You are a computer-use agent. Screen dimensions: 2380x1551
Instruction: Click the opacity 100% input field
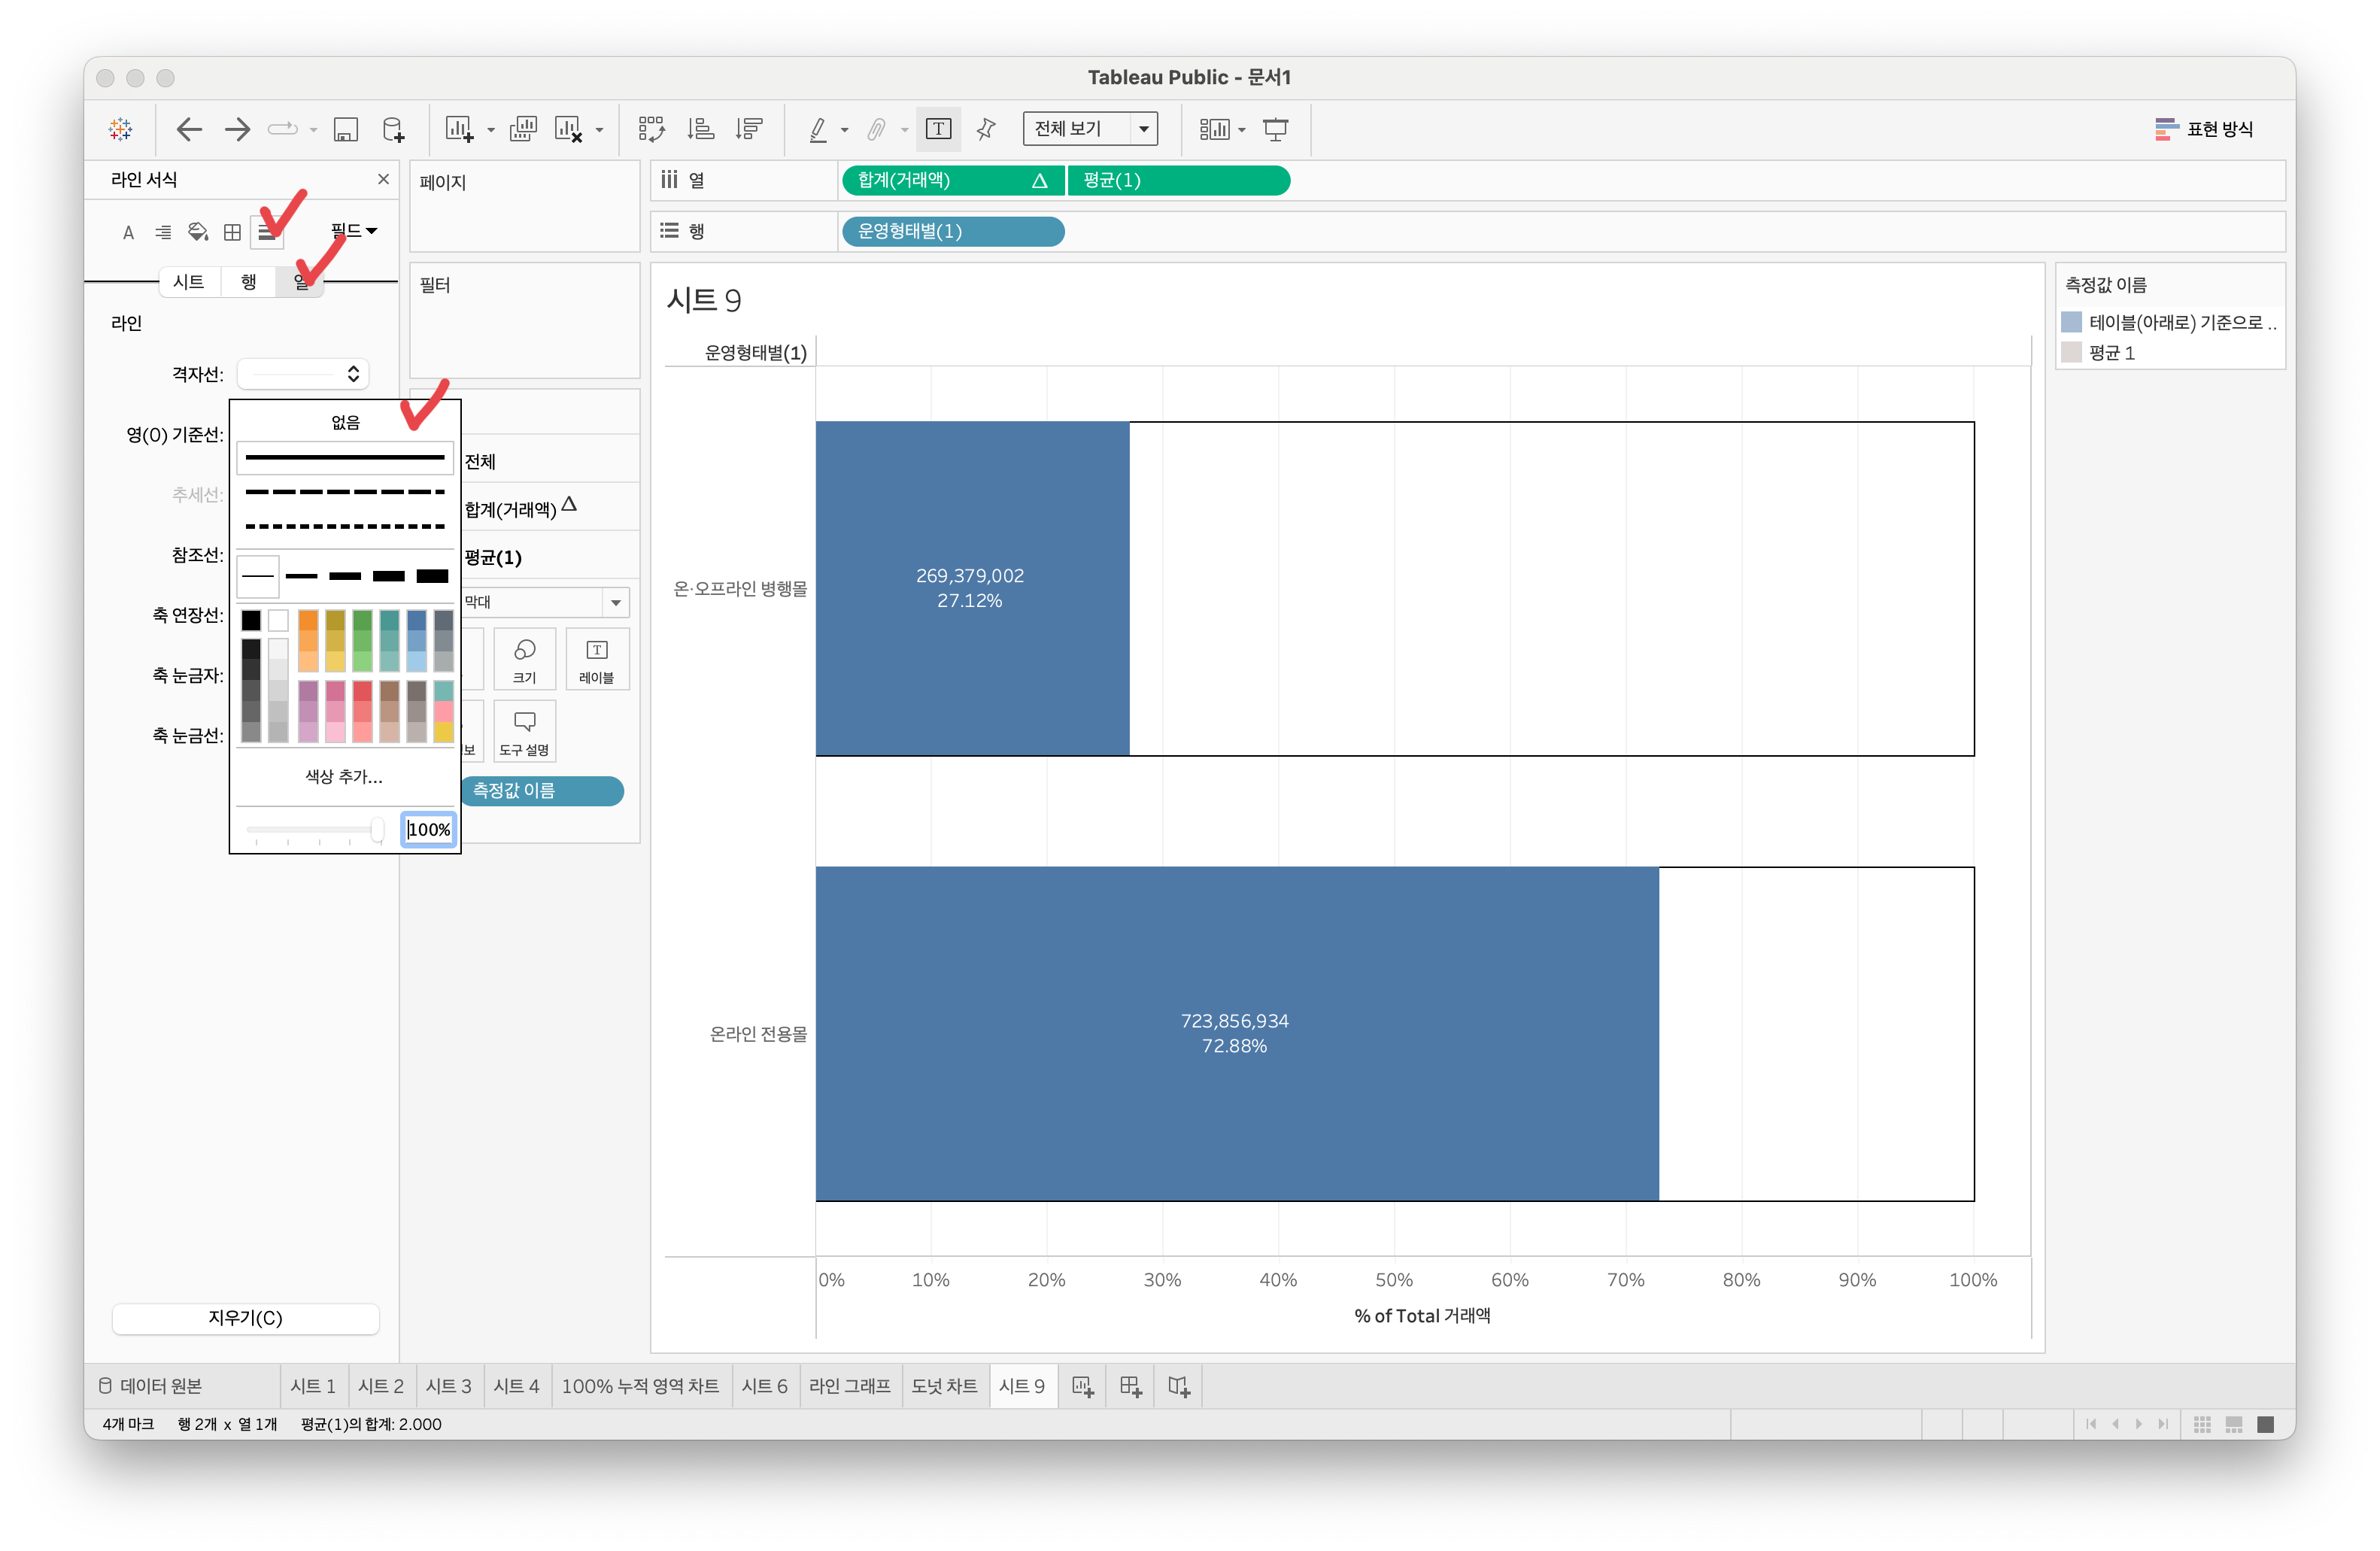coord(429,829)
